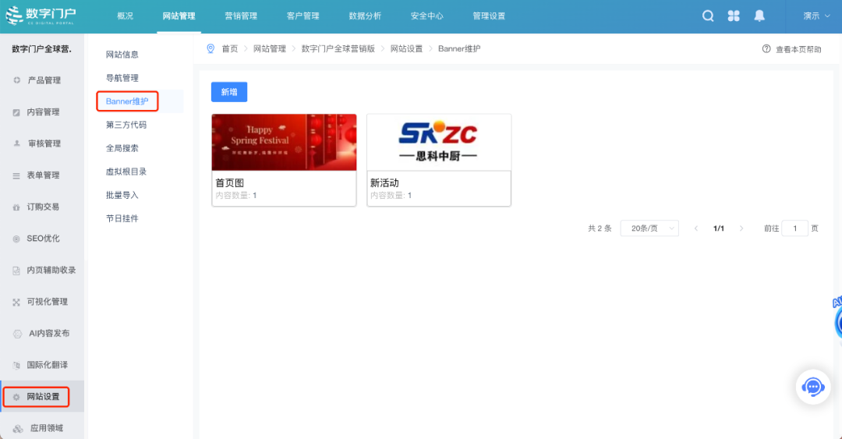Open 网站信息 submenu item
The width and height of the screenshot is (842, 439).
point(122,55)
